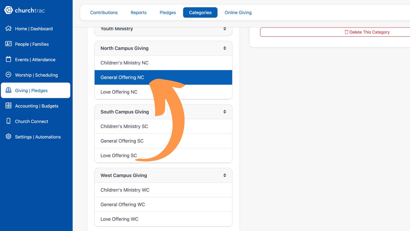This screenshot has height=231, width=410.
Task: Click the North Campus Giving header
Action: 163,48
